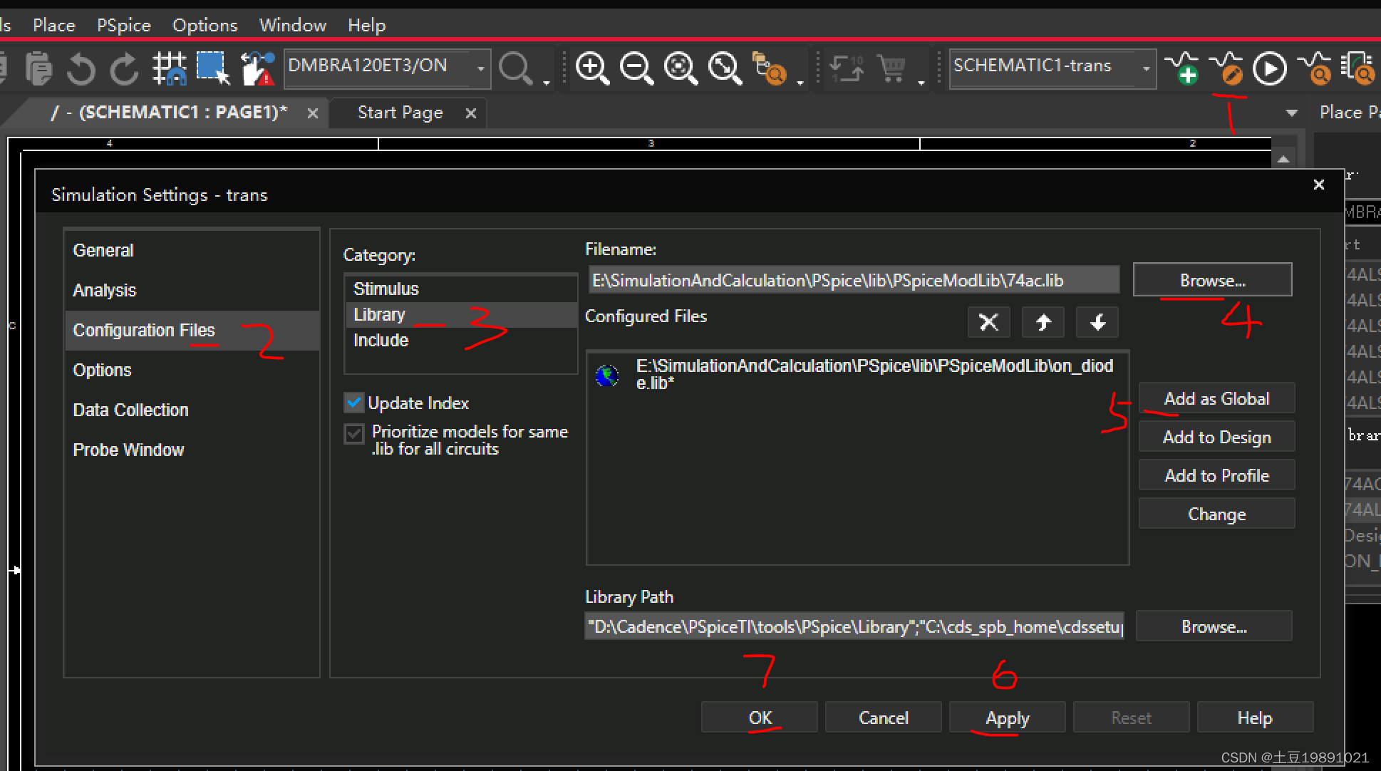Open the tab list dropdown arrow

tap(1291, 113)
